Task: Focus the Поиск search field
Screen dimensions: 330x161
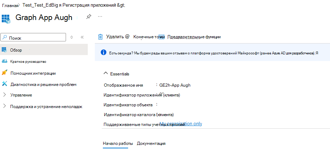Action: (33, 37)
